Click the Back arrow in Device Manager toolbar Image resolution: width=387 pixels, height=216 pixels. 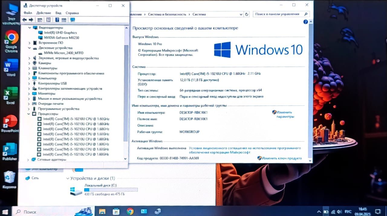pos(24,20)
